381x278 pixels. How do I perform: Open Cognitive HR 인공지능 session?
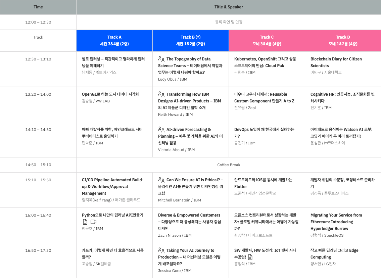[342, 97]
